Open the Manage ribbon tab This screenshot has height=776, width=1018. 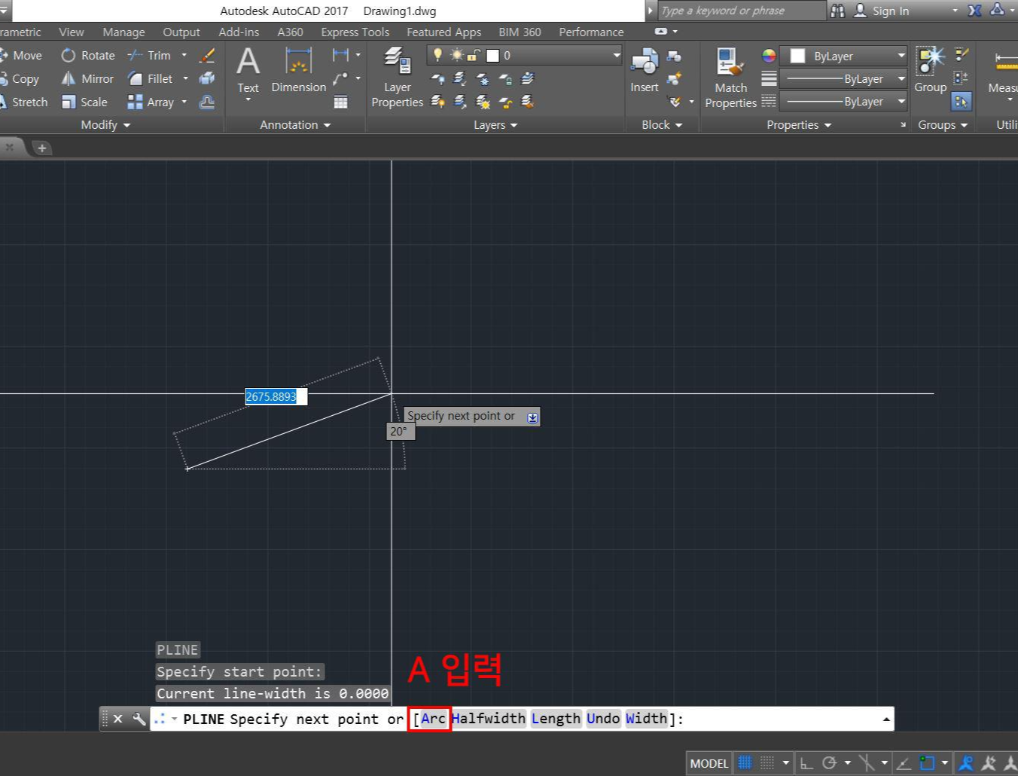123,32
